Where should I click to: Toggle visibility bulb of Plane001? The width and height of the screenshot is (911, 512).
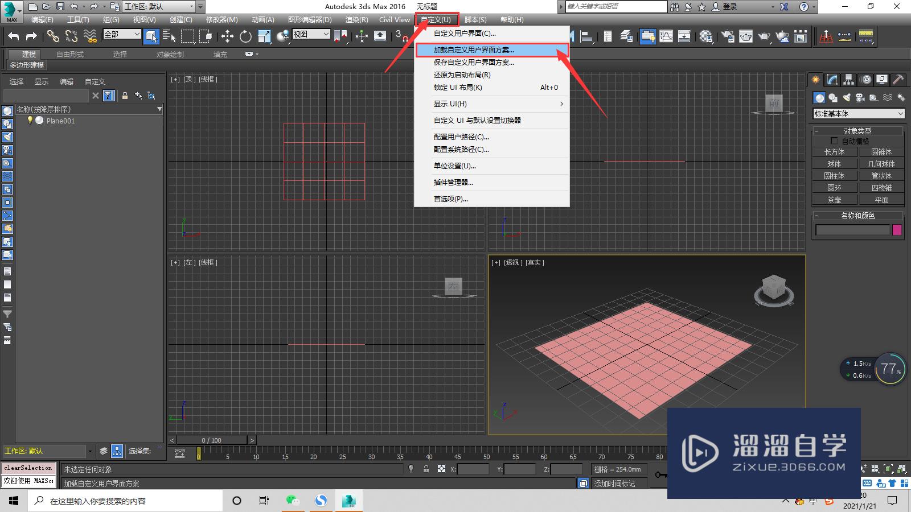pos(30,121)
